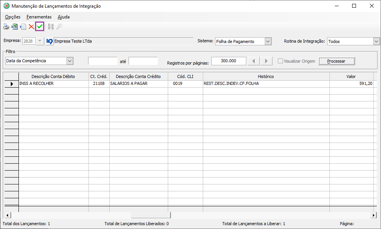Click the Valor column header
The height and width of the screenshot is (229, 381).
click(351, 76)
